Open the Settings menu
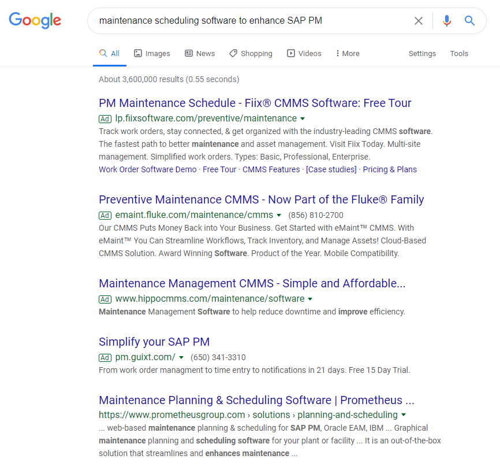This screenshot has height=470, width=500. tap(422, 53)
